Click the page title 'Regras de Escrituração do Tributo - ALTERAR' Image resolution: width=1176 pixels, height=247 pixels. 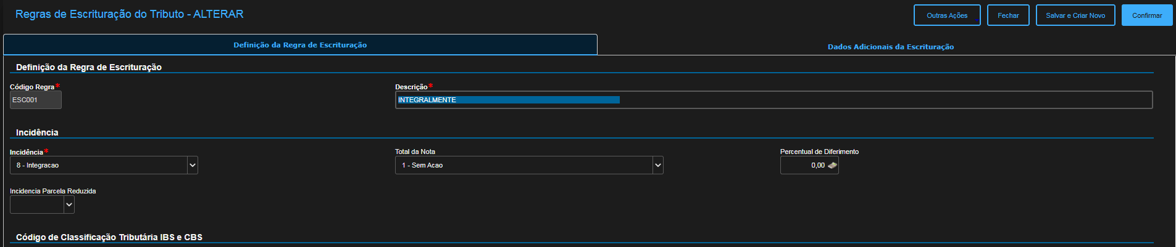129,14
